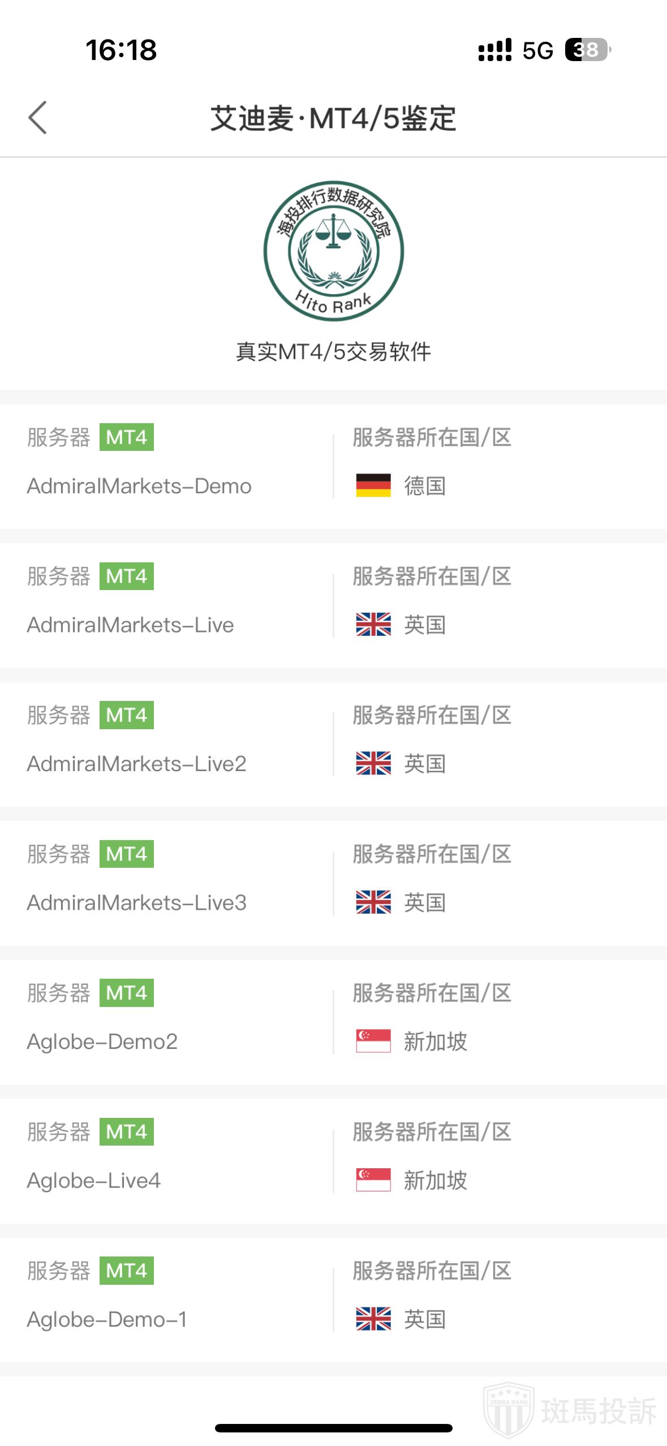The image size is (667, 1446).
Task: Open the AdmiralMarkets-Live3 server entry
Action: 137,903
